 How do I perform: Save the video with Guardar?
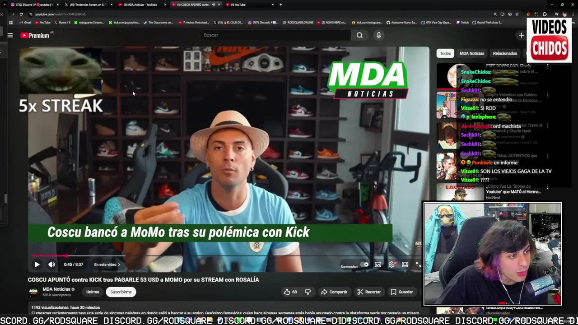tap(402, 292)
